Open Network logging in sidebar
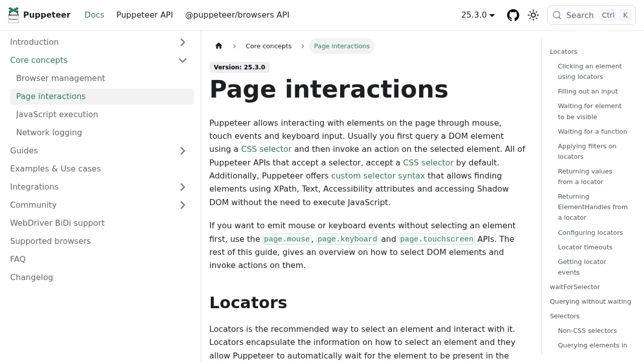This screenshot has height=362, width=644. pos(102,133)
